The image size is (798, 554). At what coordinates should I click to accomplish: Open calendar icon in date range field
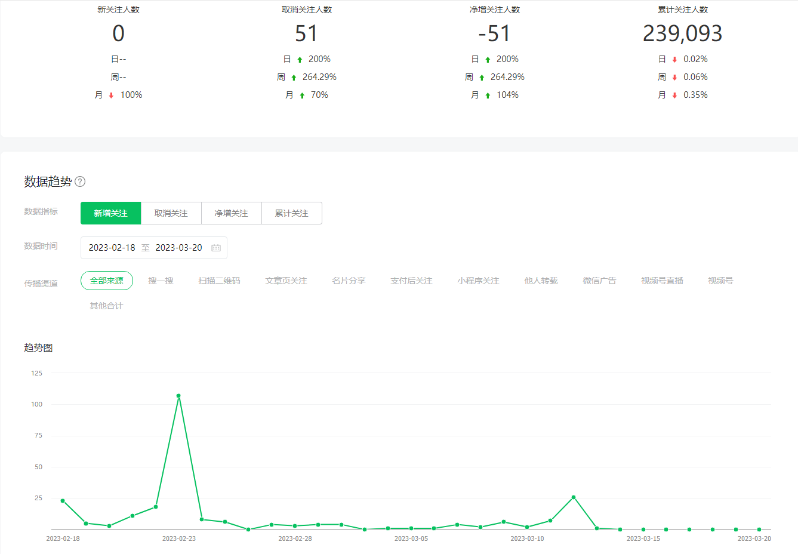click(216, 248)
